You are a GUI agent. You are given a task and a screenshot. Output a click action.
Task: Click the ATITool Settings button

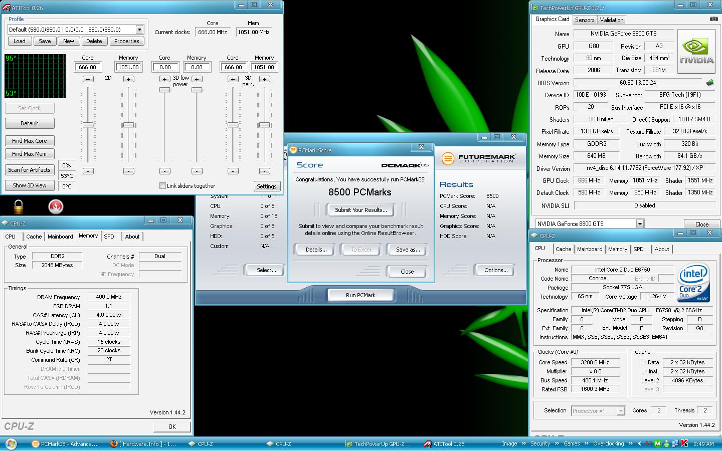point(266,186)
